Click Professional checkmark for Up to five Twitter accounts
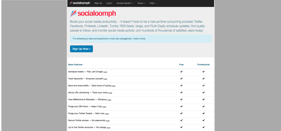The height and width of the screenshot is (131, 281). pos(203,127)
